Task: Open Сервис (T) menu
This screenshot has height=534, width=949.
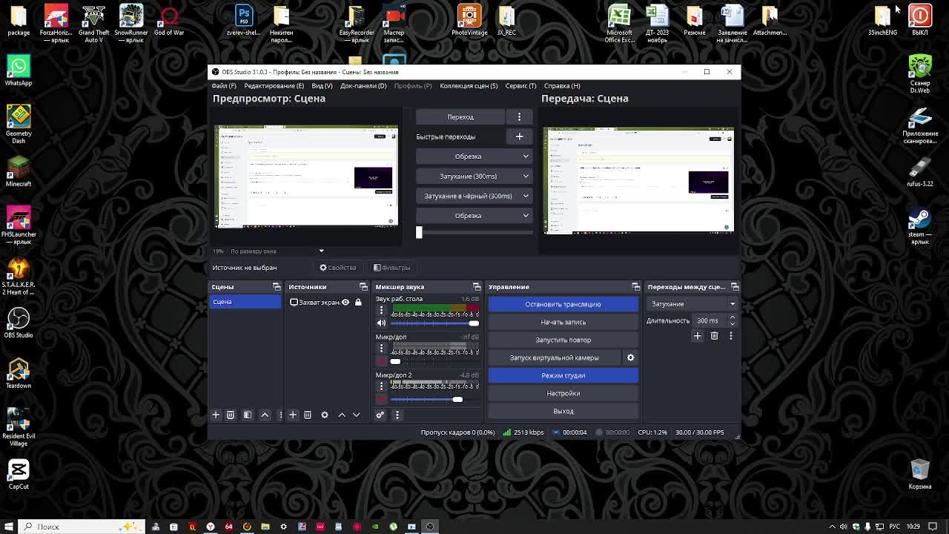Action: click(520, 86)
